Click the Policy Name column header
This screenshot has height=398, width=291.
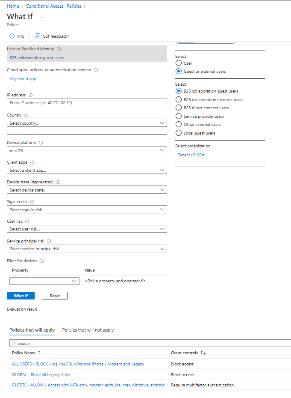(24, 353)
